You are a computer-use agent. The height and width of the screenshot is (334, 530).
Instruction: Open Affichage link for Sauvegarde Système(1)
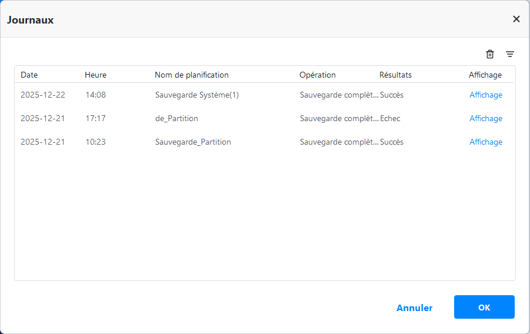tap(485, 95)
